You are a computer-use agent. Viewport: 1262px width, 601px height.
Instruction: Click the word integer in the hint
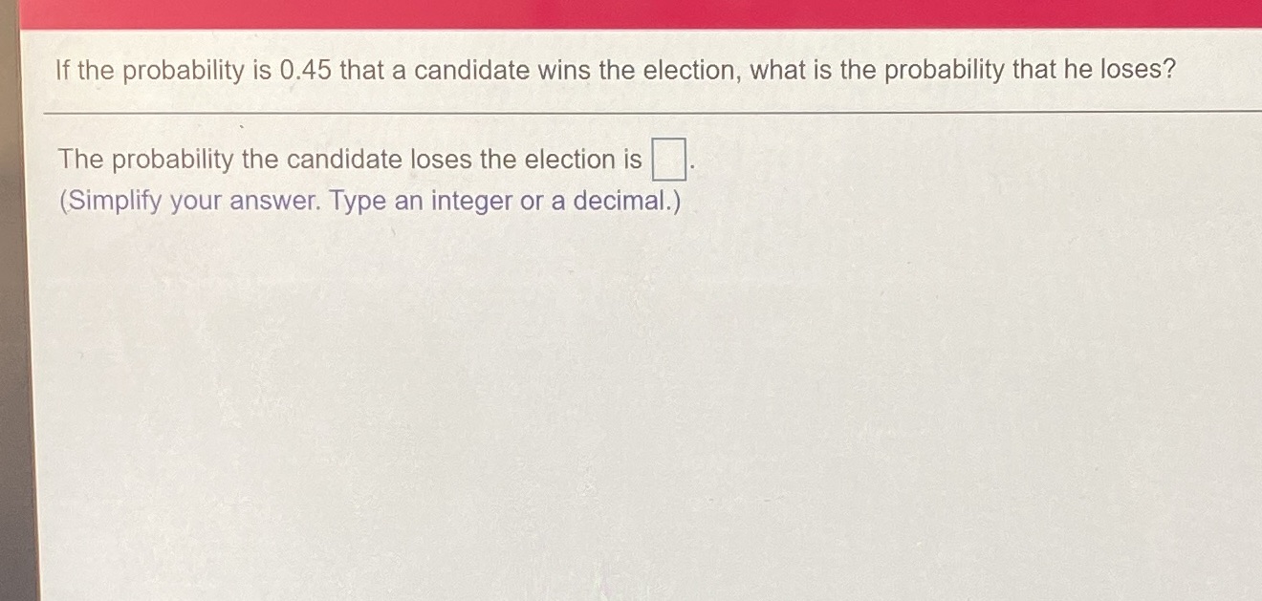(x=472, y=201)
